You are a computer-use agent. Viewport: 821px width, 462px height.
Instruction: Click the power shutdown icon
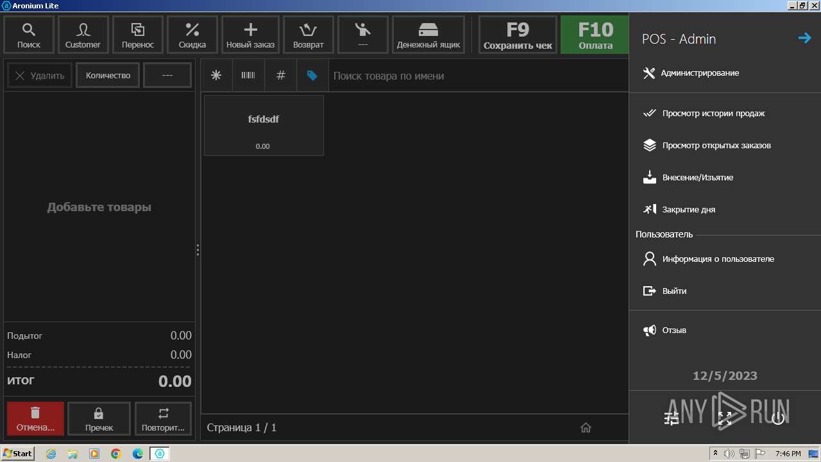778,418
